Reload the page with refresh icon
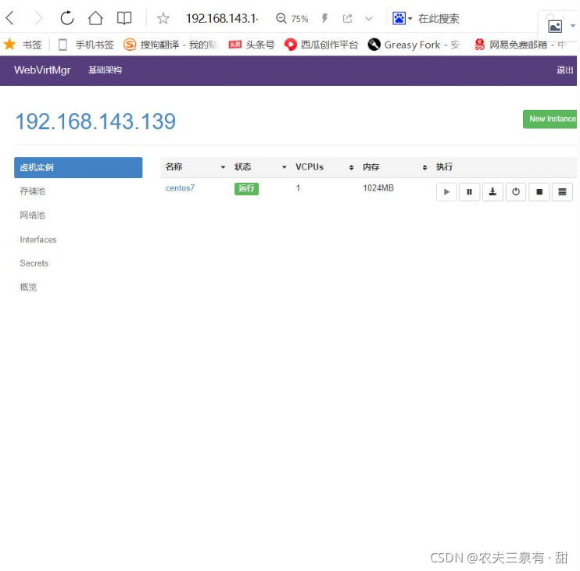Screen dimensions: 580x571 pyautogui.click(x=67, y=18)
